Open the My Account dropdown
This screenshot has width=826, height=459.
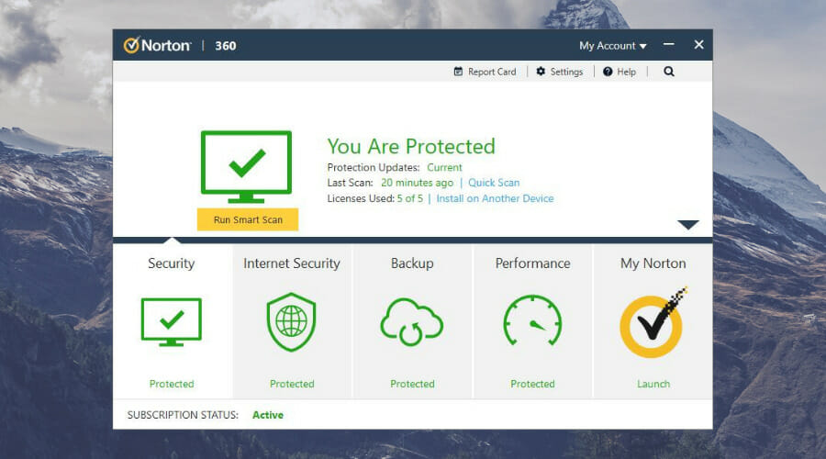[x=613, y=46]
